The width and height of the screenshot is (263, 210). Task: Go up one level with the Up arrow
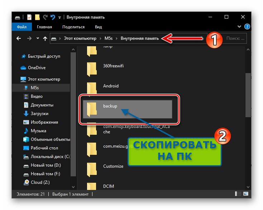pyautogui.click(x=45, y=39)
